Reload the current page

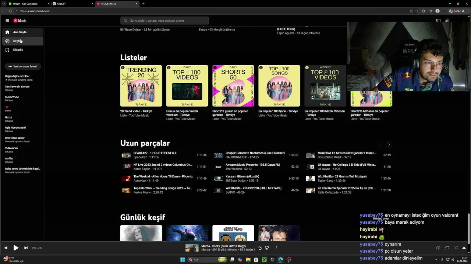pos(10,11)
